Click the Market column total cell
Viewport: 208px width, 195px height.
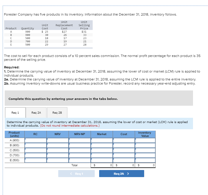pos(102,165)
